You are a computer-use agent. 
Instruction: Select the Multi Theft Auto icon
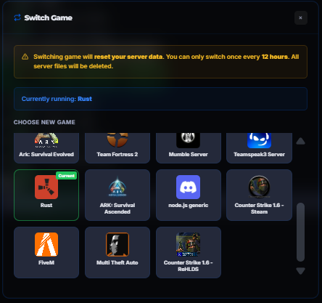117,244
